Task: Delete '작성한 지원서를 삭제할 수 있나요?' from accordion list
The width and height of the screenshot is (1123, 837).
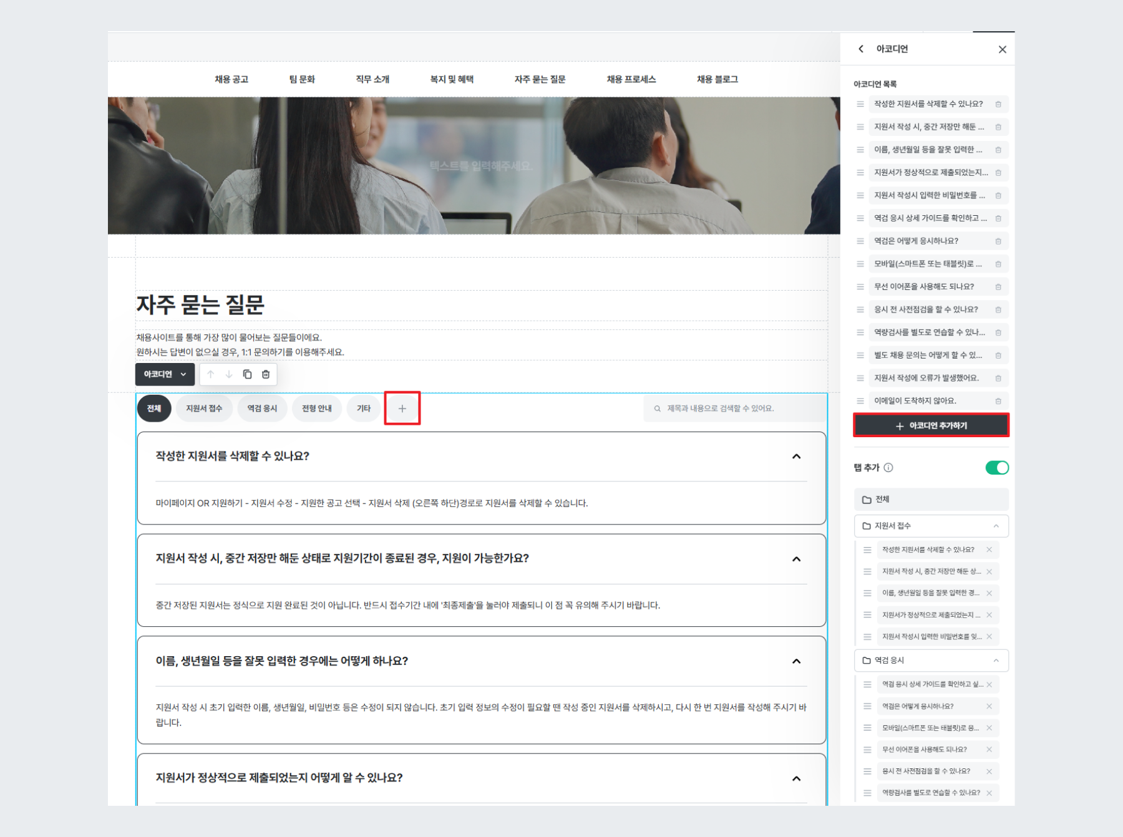Action: [998, 104]
